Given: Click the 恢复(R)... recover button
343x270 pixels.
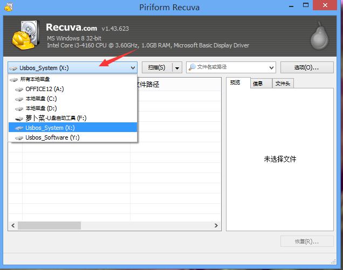Looking at the screenshot, I should tap(307, 241).
